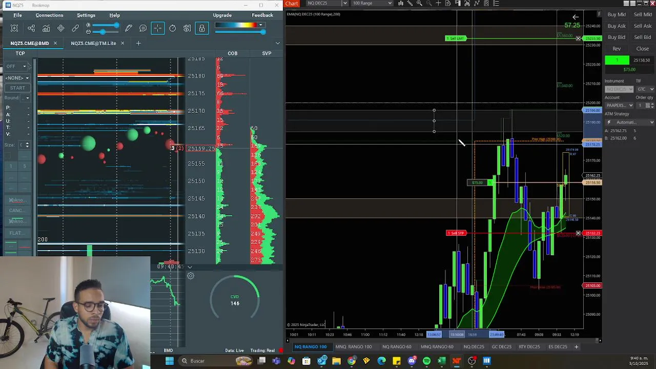656x369 pixels.
Task: Click the Order qty input field
Action: point(640,105)
